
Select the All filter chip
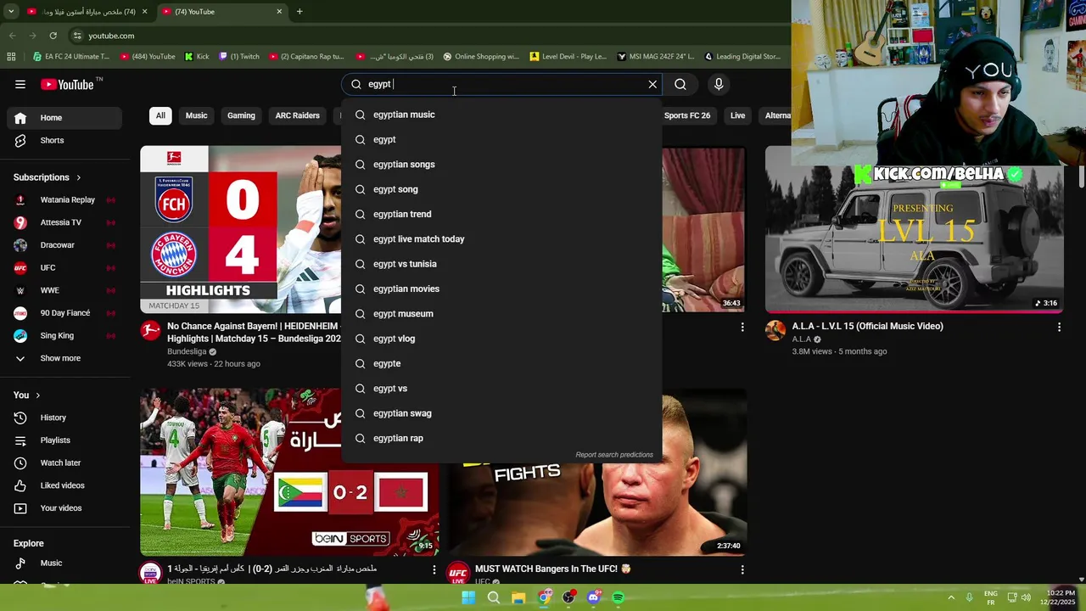point(160,115)
